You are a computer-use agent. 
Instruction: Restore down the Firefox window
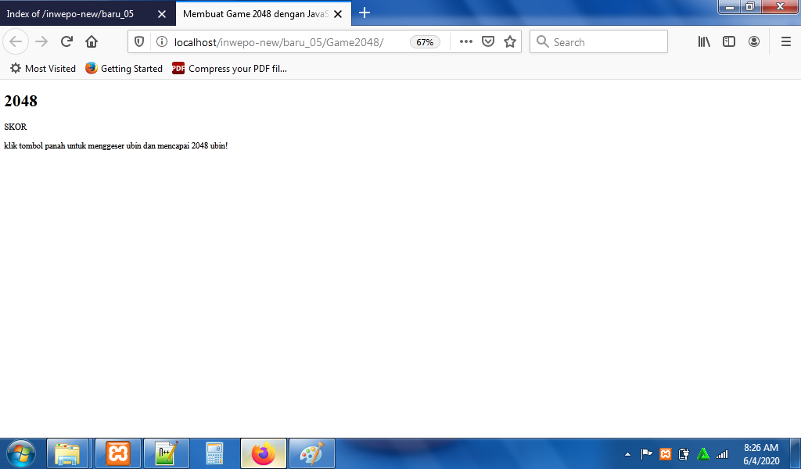point(750,6)
